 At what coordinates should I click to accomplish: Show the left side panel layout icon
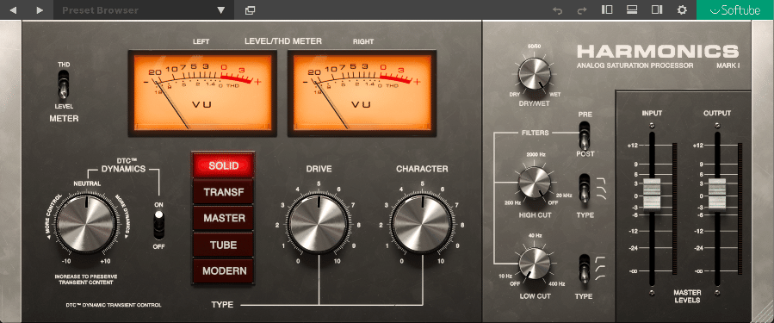pyautogui.click(x=607, y=9)
